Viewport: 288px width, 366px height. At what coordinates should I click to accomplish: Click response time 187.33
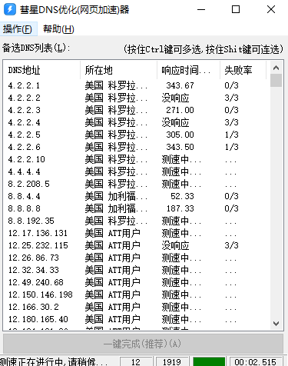click(x=180, y=208)
